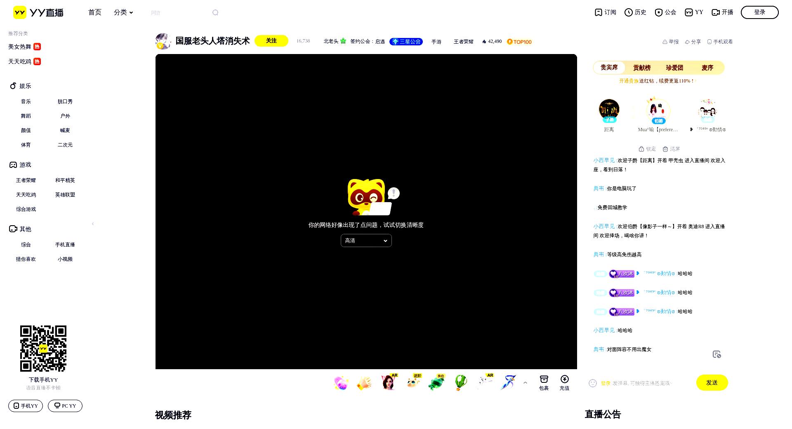Click the TOP100 badge
Image resolution: width=792 pixels, height=429 pixels.
coord(519,42)
